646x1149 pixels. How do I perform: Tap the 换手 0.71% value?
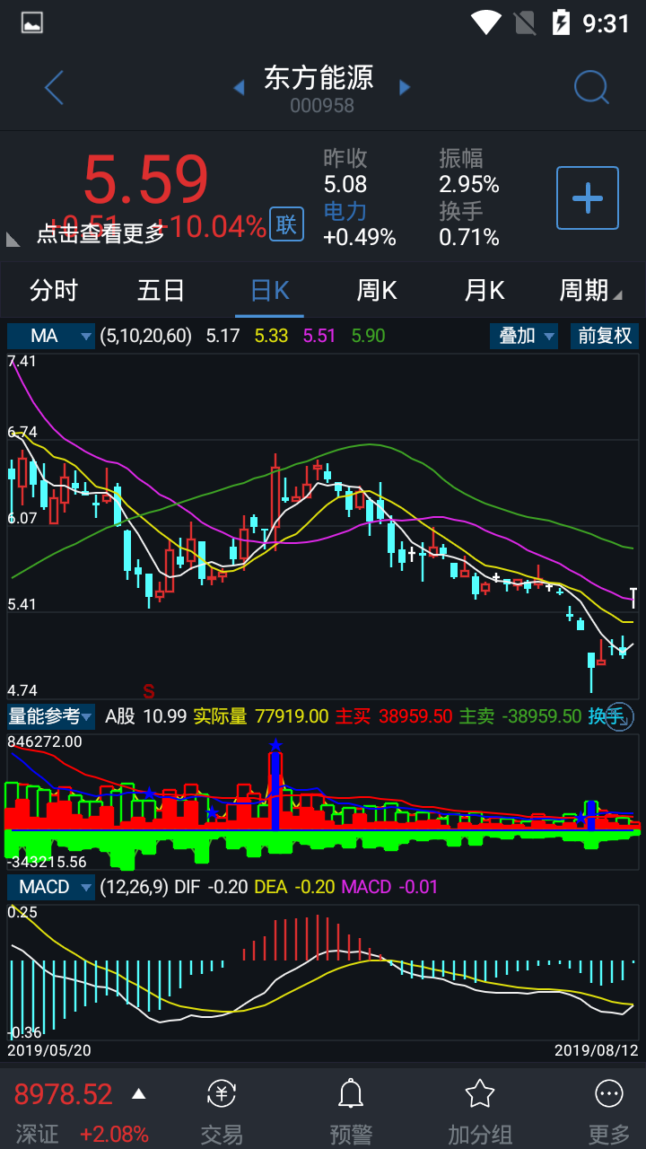coord(469,237)
